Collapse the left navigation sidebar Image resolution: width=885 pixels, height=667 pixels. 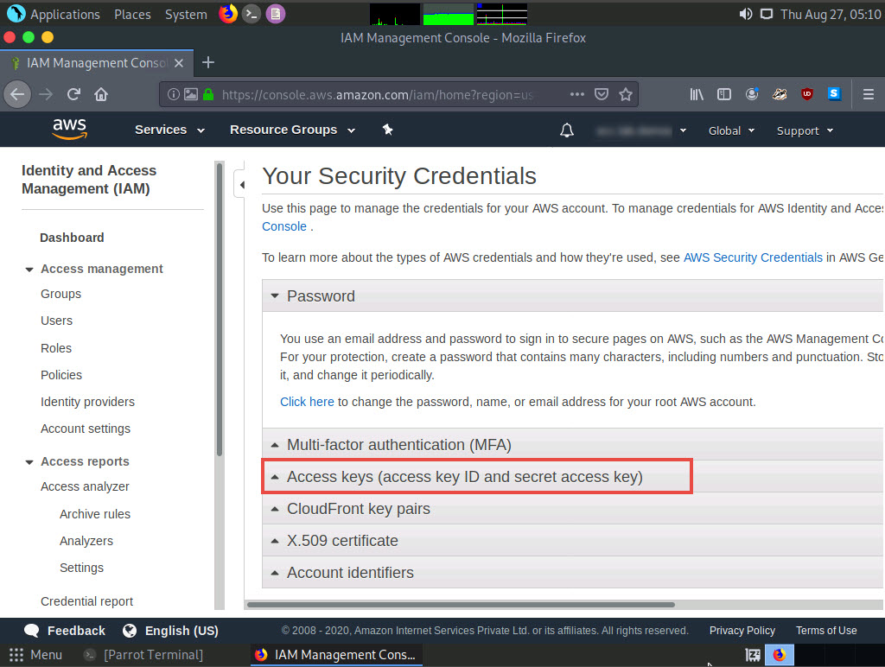[x=242, y=184]
